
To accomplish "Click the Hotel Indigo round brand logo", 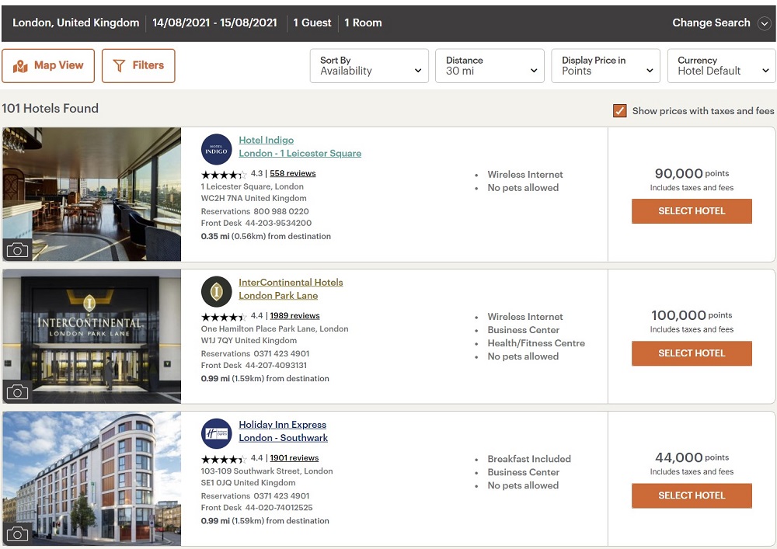I will click(x=217, y=149).
